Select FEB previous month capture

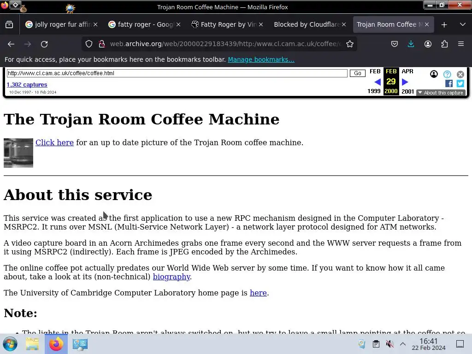click(375, 71)
